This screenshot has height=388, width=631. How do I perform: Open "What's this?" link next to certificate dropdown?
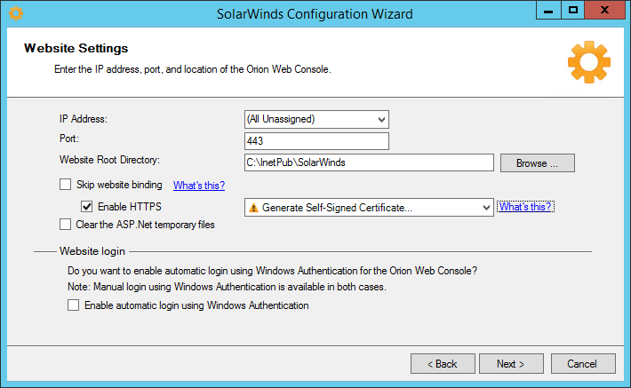tap(525, 207)
